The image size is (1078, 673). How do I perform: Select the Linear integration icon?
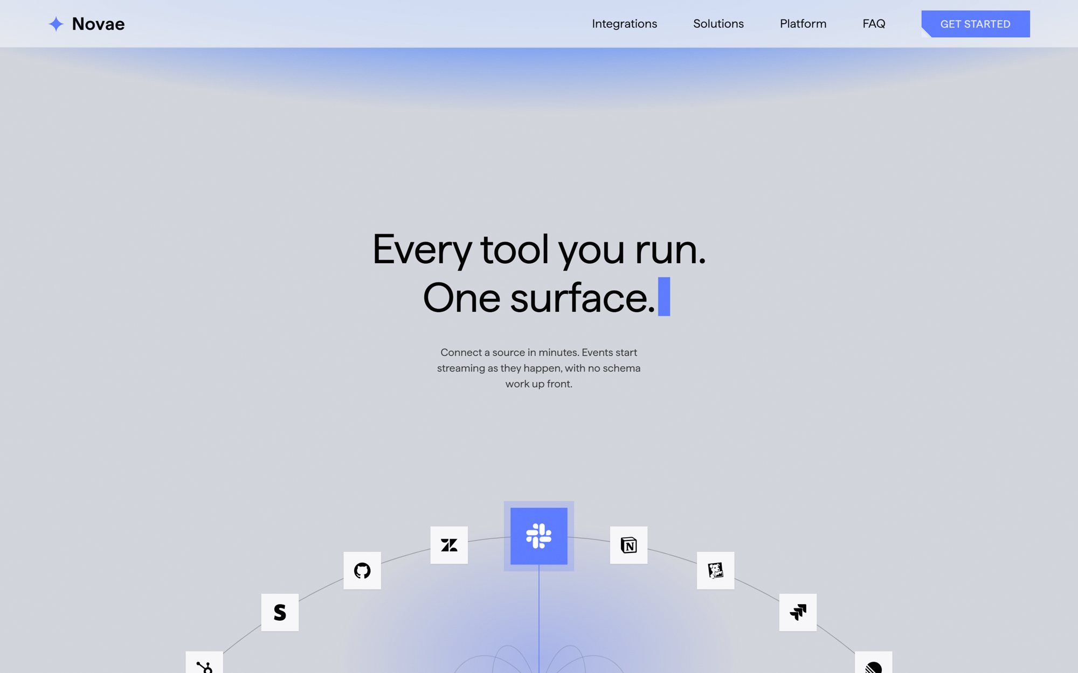[873, 663]
